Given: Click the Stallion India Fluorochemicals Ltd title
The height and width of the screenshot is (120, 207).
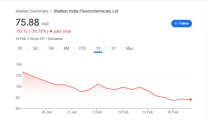Looking at the screenshot, I should point(86,11).
